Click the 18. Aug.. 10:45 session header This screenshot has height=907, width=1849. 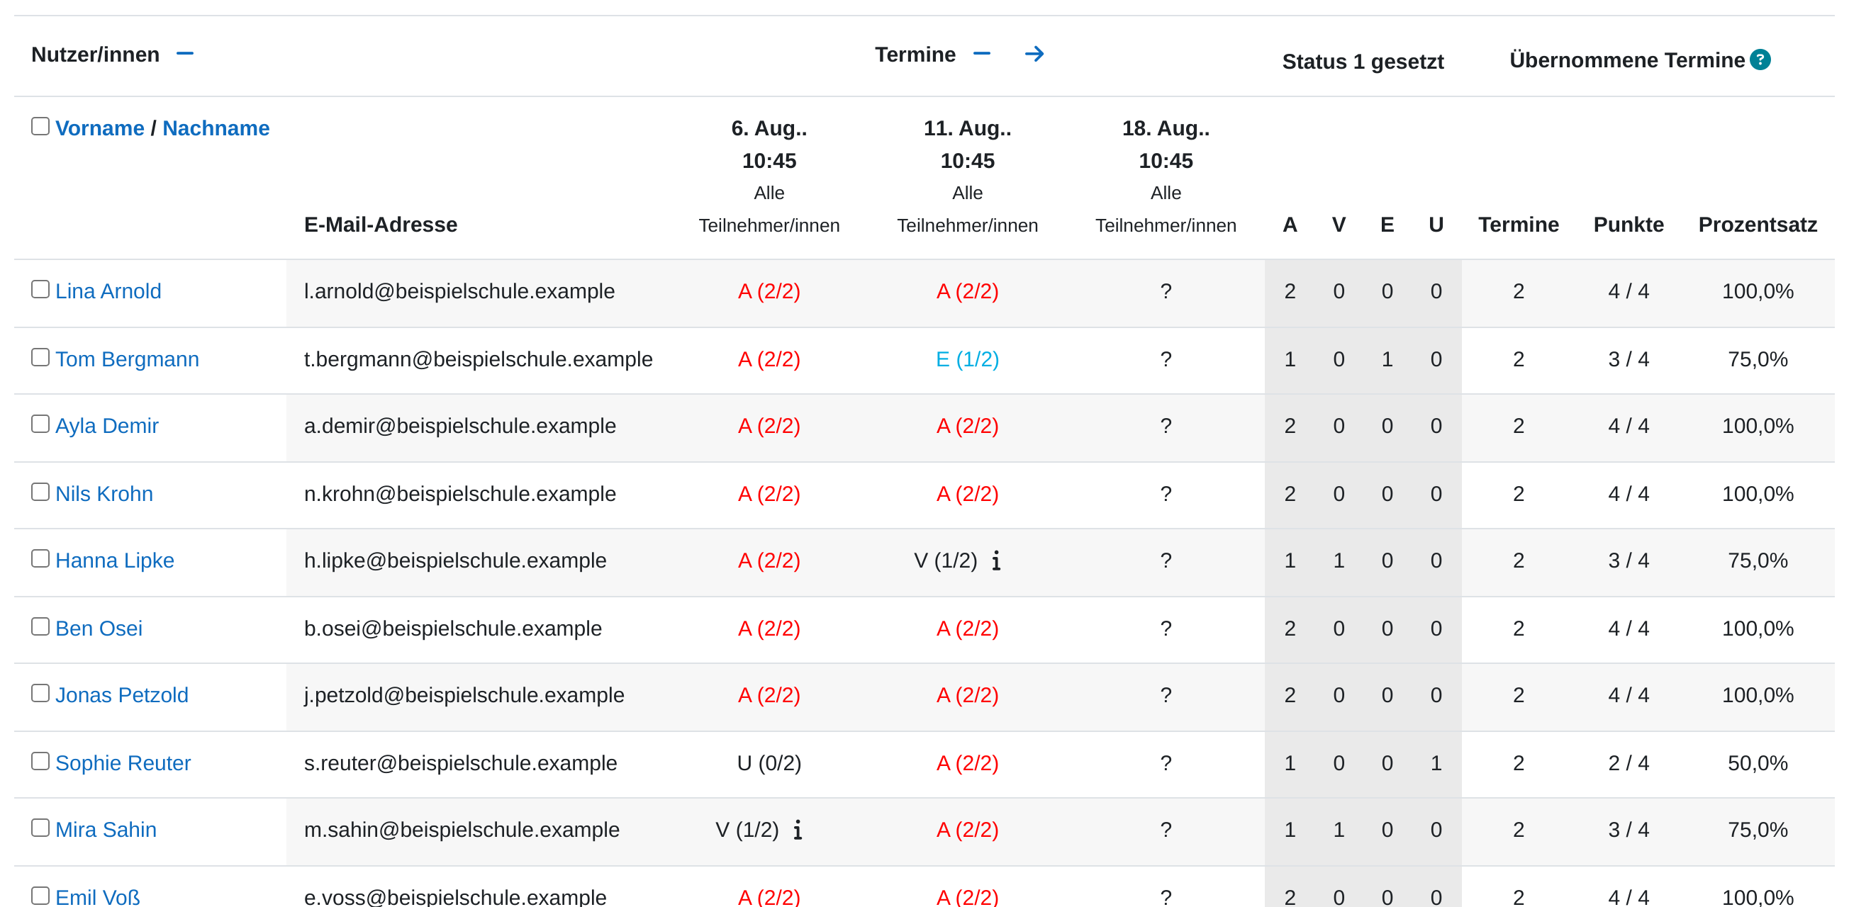(x=1166, y=145)
